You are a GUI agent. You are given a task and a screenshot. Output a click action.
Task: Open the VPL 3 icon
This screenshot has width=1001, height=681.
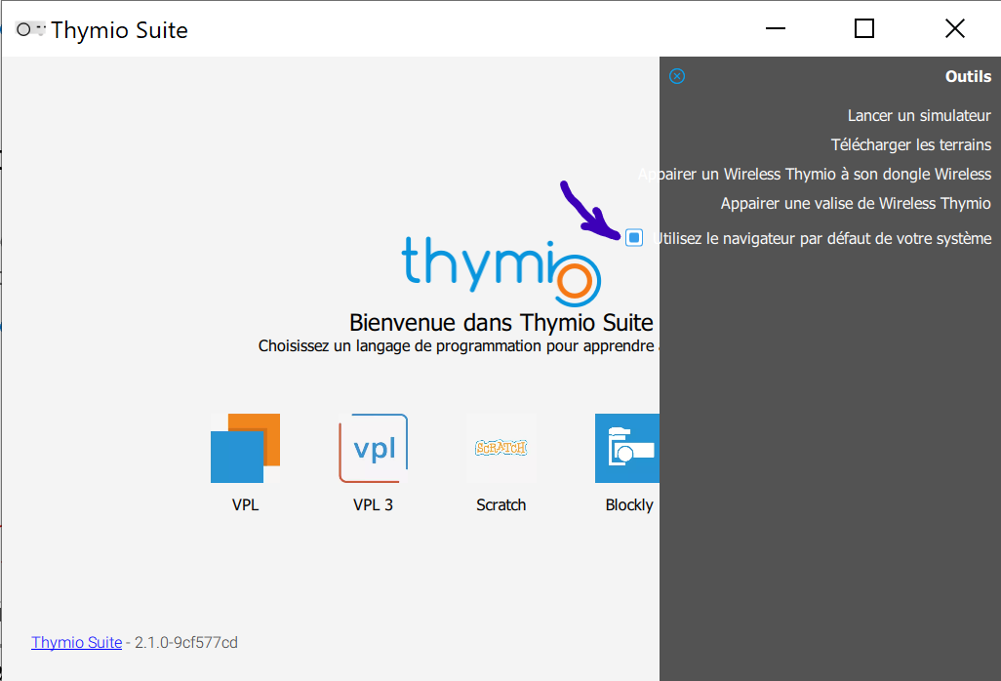pyautogui.click(x=374, y=448)
